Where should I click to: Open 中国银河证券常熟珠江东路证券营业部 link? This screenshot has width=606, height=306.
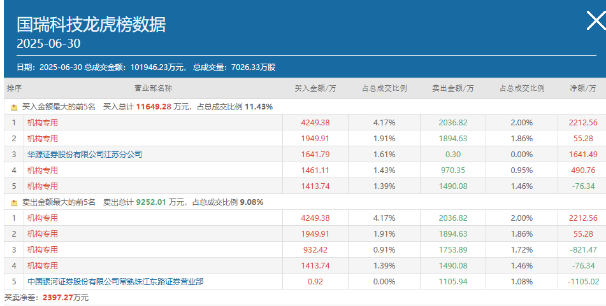click(115, 281)
